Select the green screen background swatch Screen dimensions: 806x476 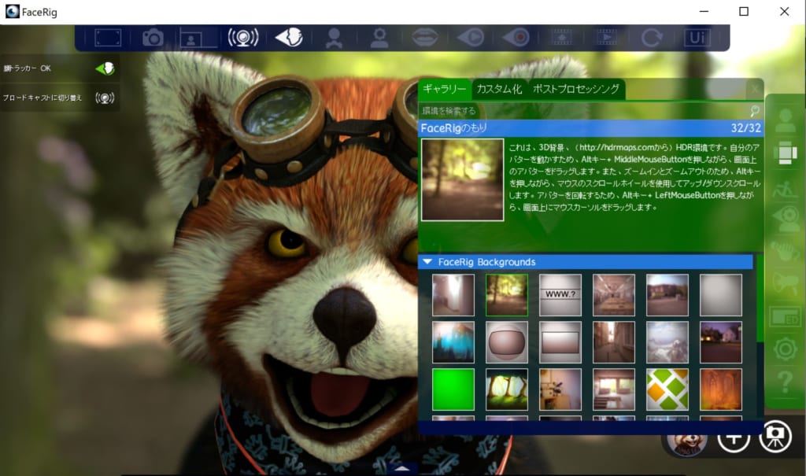(453, 389)
